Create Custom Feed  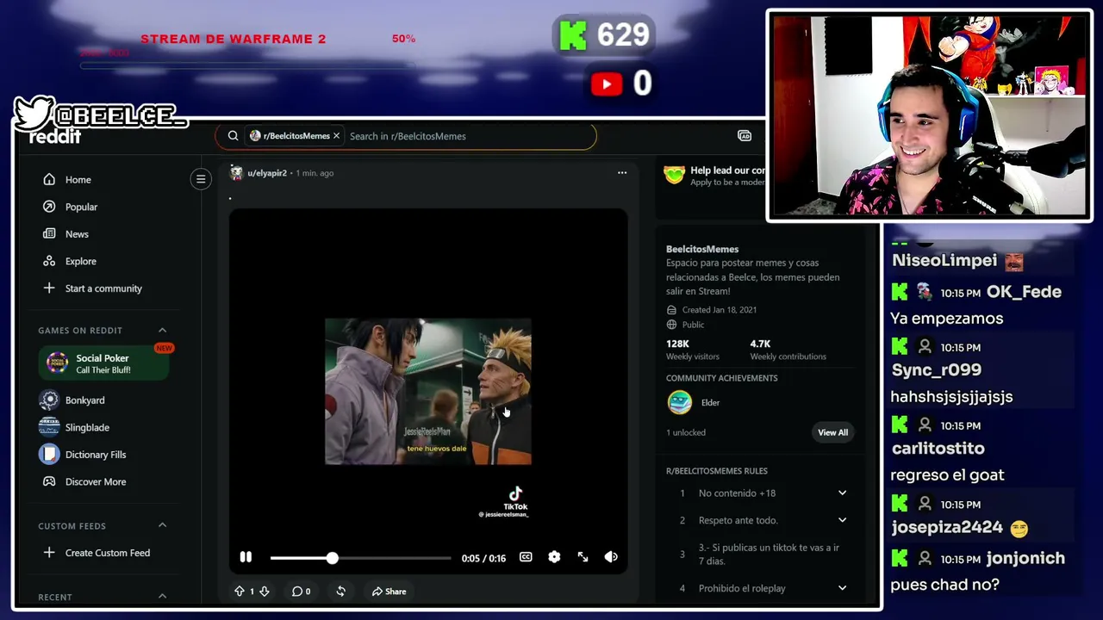tap(107, 553)
